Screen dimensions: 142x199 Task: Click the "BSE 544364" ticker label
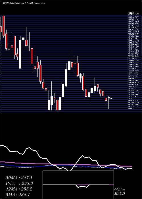11,3
